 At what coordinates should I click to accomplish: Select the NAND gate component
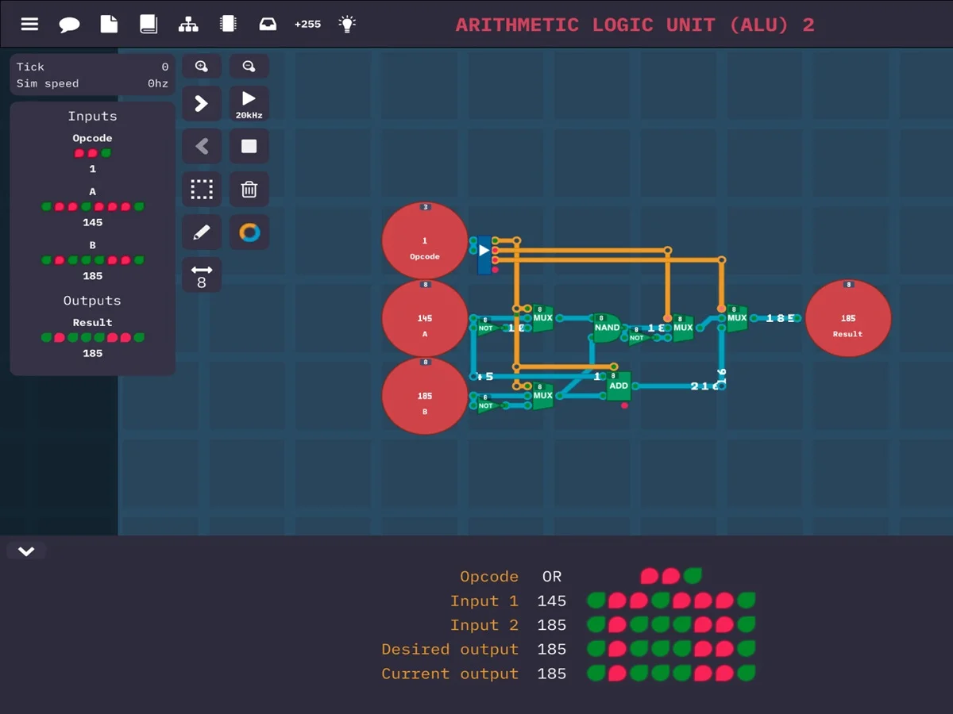click(x=608, y=328)
